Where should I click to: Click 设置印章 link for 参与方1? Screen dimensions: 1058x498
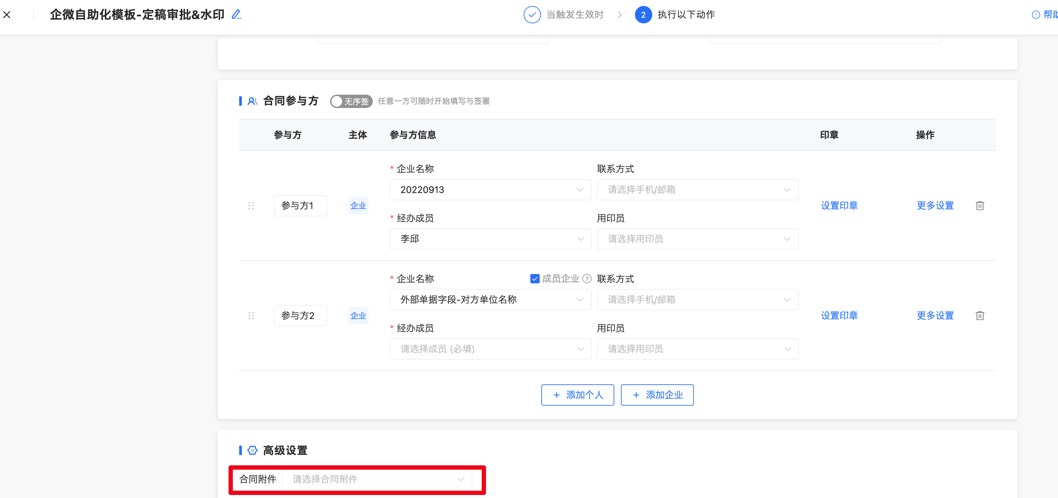coord(839,205)
